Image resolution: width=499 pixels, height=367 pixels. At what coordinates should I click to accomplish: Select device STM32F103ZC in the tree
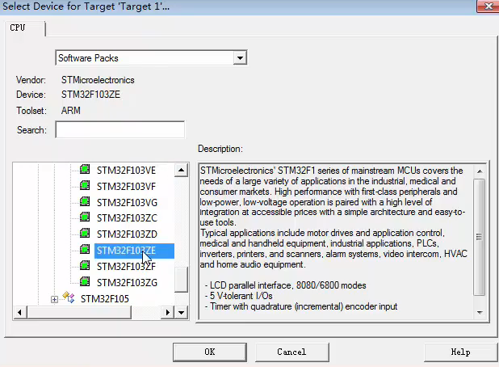(127, 218)
